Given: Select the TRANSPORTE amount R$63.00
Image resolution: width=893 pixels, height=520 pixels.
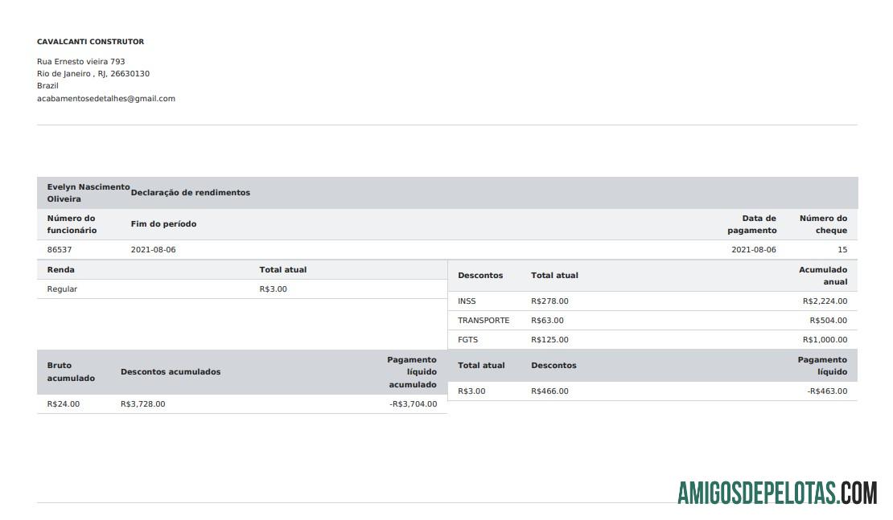Looking at the screenshot, I should click(547, 321).
